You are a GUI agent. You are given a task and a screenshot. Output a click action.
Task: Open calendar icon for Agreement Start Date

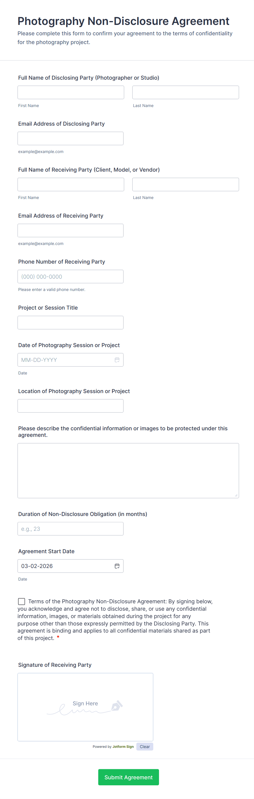point(117,566)
